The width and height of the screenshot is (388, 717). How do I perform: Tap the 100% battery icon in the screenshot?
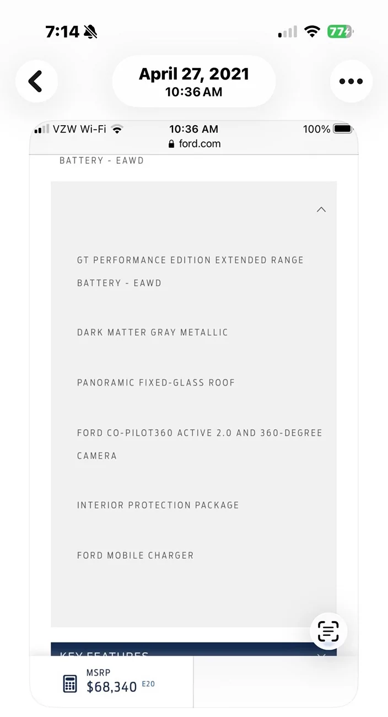click(x=342, y=129)
